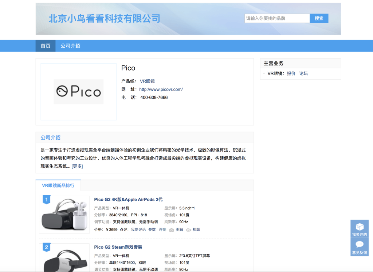Click phone number 400-608-7666

[154, 97]
